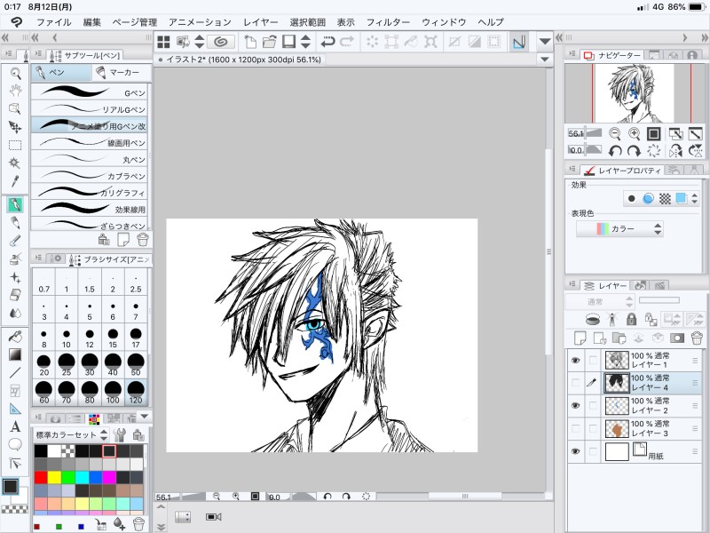Select the Pencil tool

click(x=15, y=223)
